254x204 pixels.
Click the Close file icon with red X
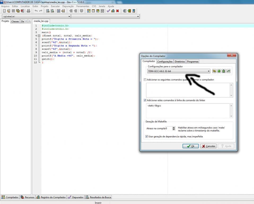pos(22,11)
